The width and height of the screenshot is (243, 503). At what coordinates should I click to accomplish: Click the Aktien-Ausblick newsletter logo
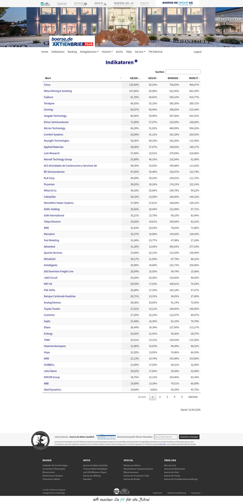click(106, 437)
